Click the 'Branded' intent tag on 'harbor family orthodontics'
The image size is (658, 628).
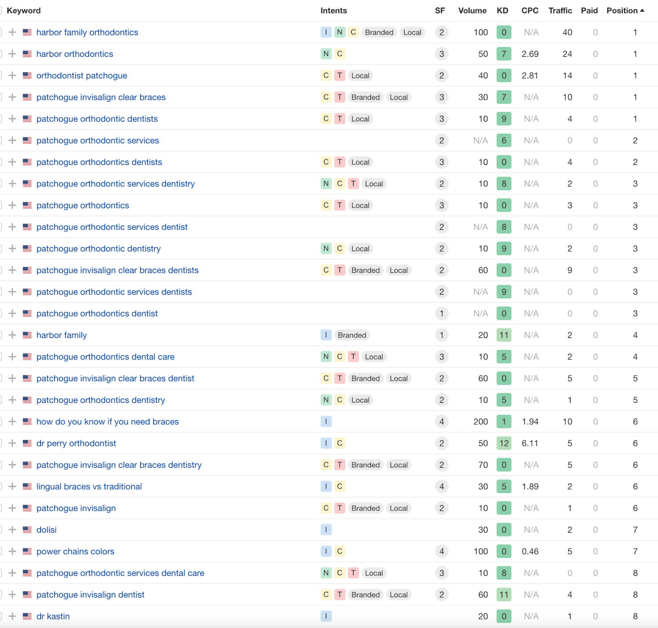[x=379, y=32]
